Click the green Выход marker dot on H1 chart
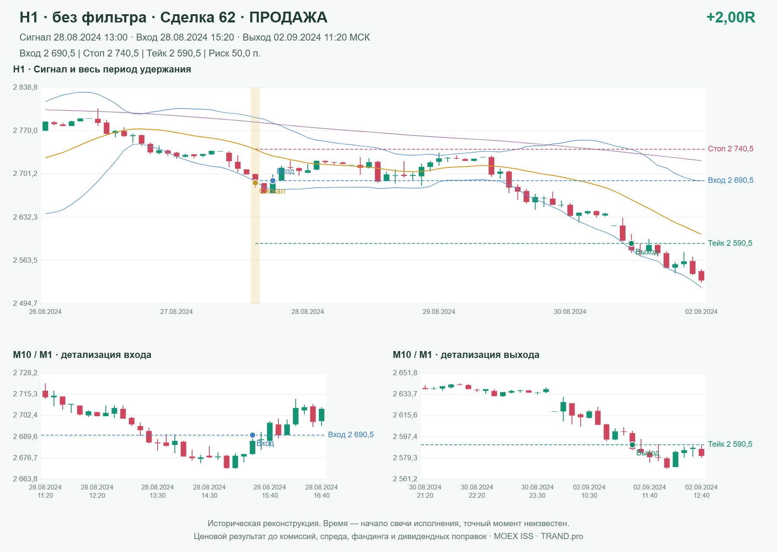 point(632,244)
